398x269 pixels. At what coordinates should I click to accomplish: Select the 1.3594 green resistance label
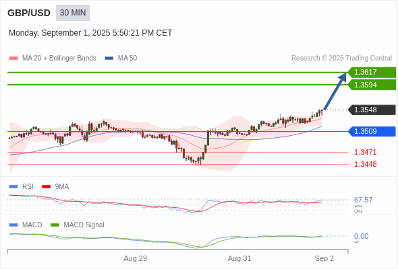pyautogui.click(x=372, y=85)
